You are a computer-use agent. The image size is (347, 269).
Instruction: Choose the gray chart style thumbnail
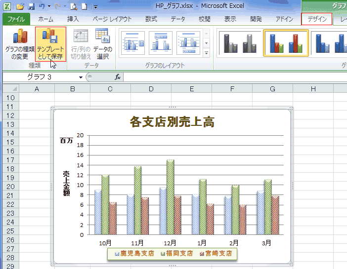[x=240, y=43]
